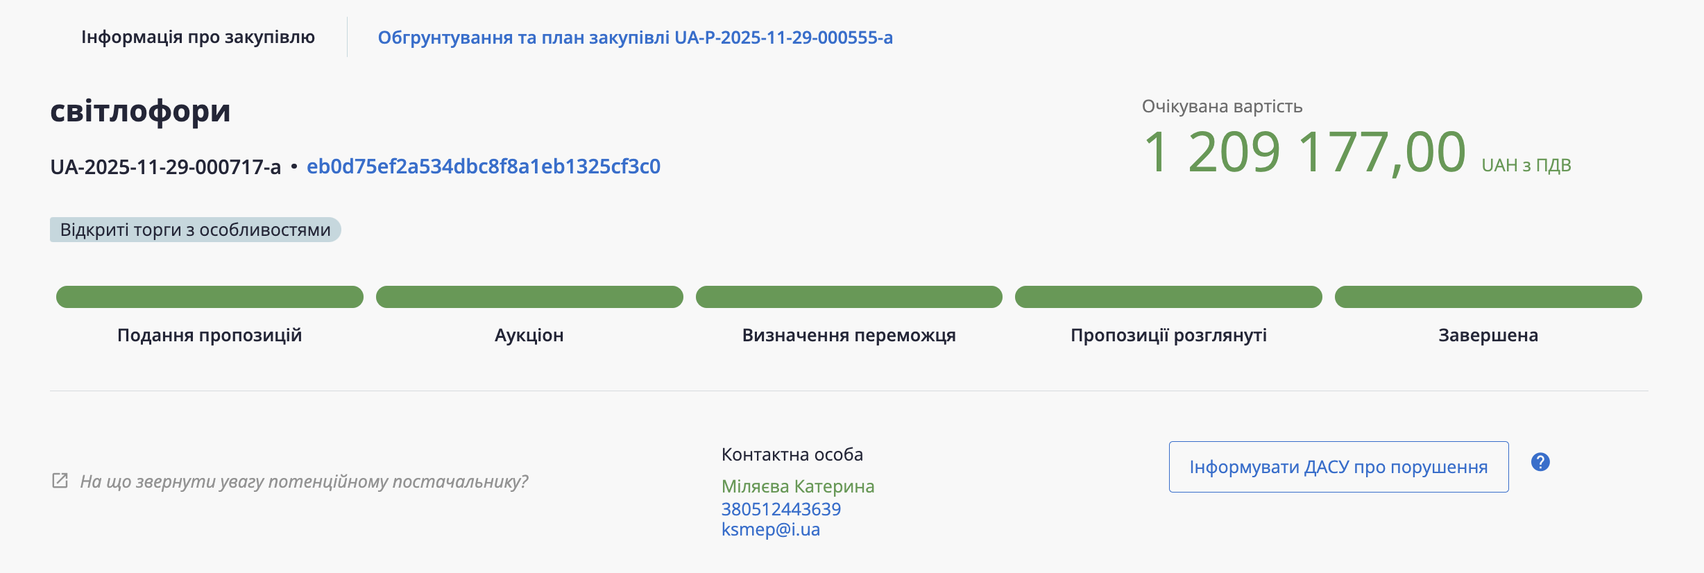Click the email address ksmep@i.ua
The height and width of the screenshot is (573, 1704).
click(770, 529)
